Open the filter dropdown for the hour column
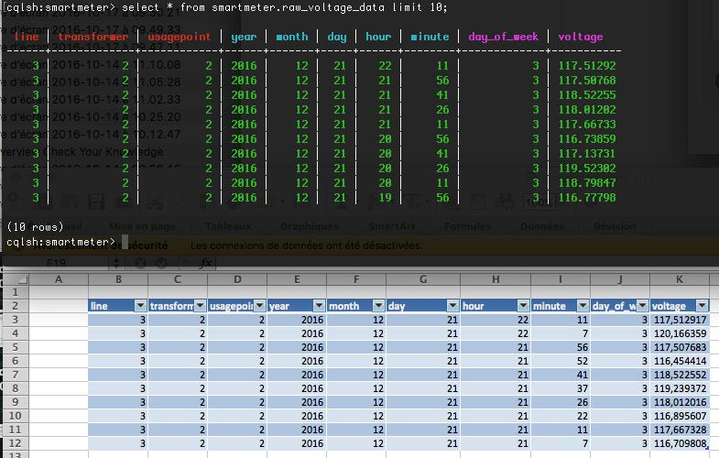Screen dimensions: 719x458 click(x=523, y=306)
